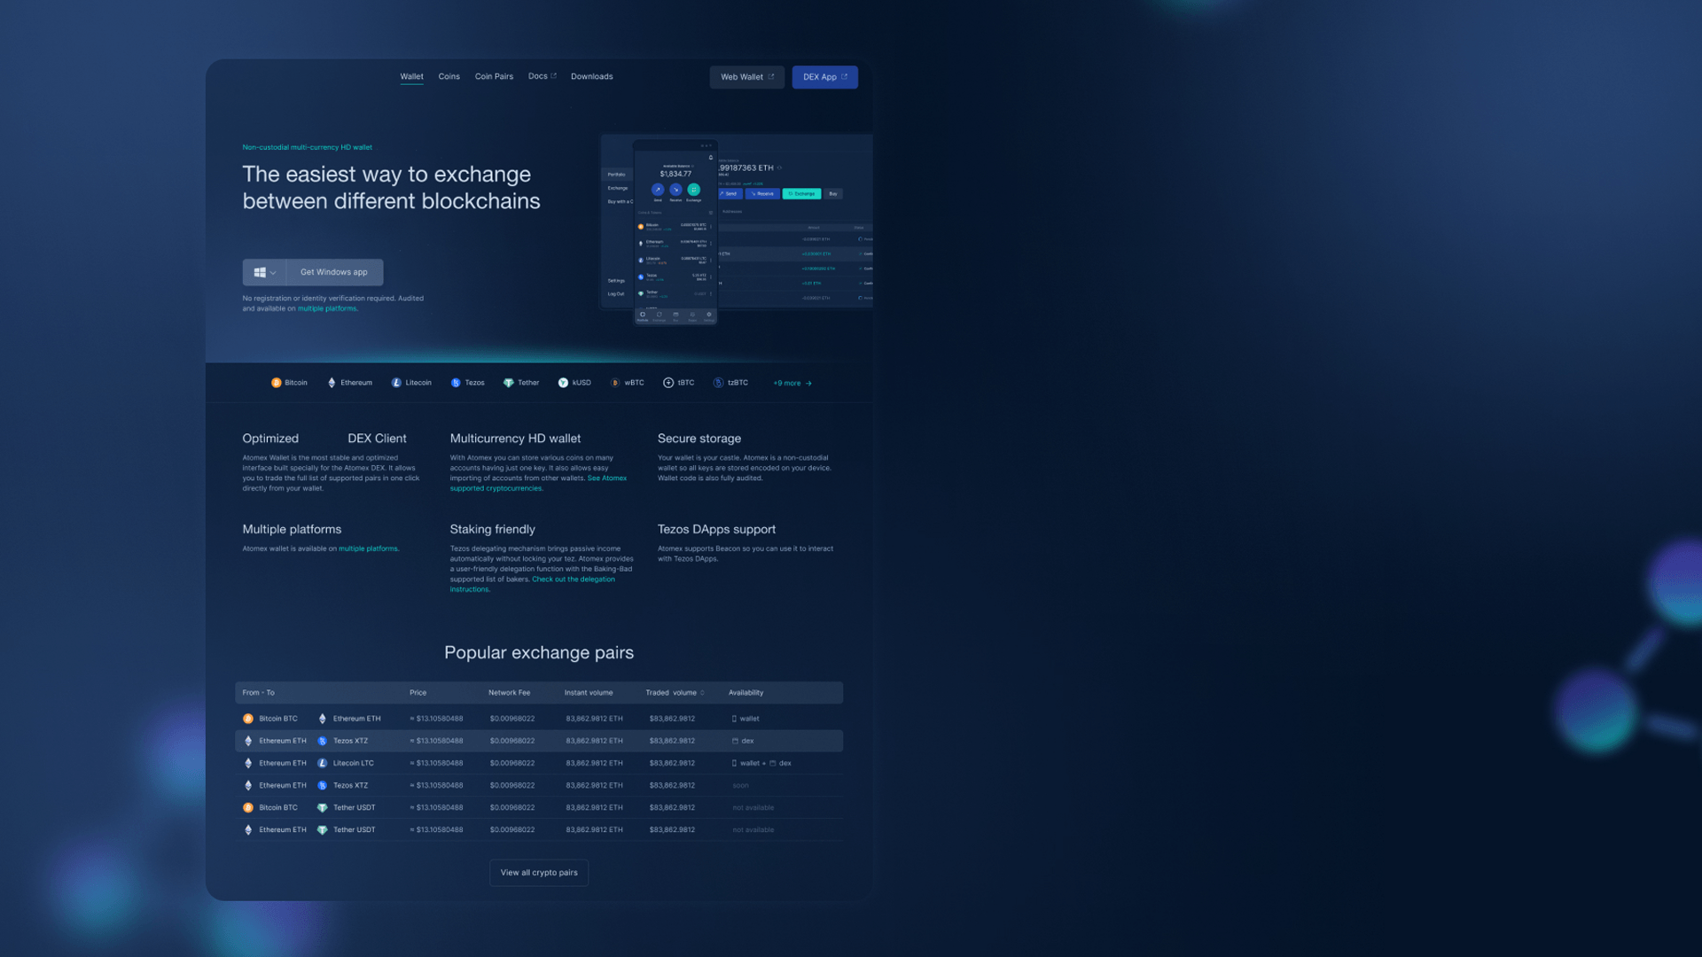Click the Price column header
Image resolution: width=1702 pixels, height=957 pixels.
point(418,693)
